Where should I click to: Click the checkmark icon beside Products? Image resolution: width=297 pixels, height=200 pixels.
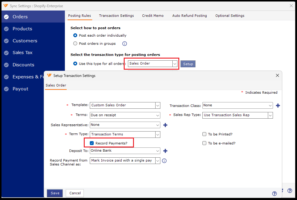click(x=6, y=29)
